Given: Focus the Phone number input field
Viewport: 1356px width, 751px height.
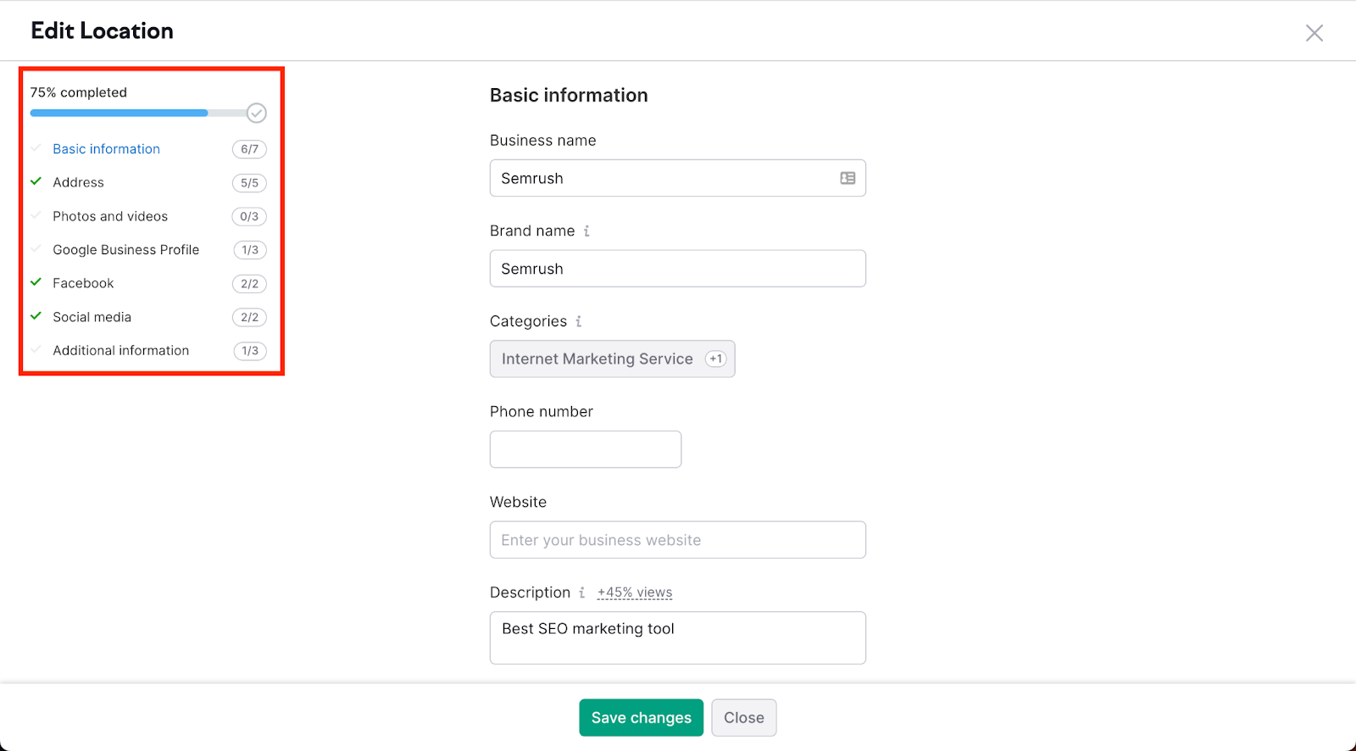Looking at the screenshot, I should [585, 449].
